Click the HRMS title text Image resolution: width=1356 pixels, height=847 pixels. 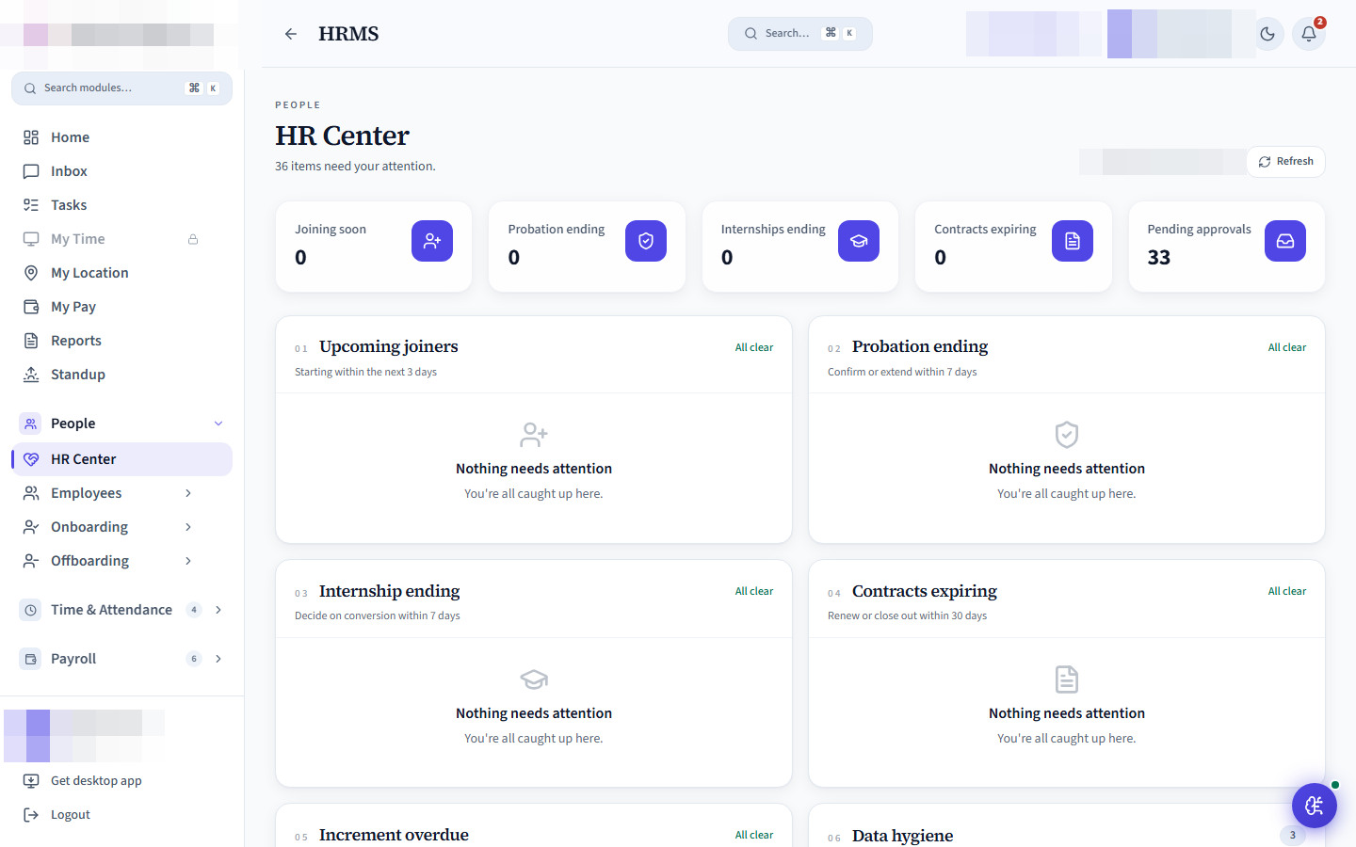[348, 34]
